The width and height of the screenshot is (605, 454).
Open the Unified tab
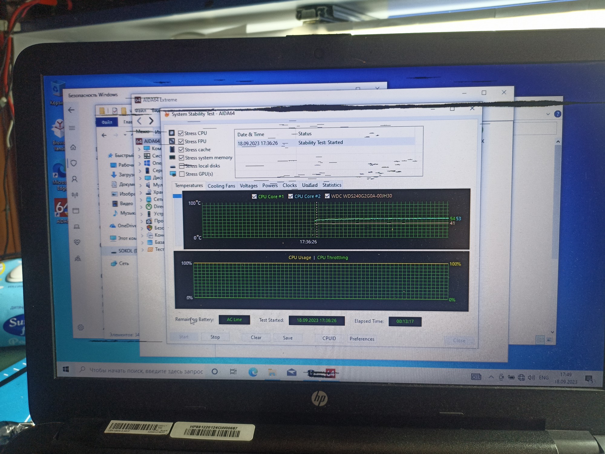click(310, 185)
